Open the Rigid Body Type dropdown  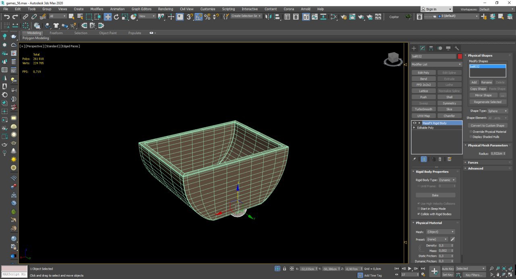point(447,180)
